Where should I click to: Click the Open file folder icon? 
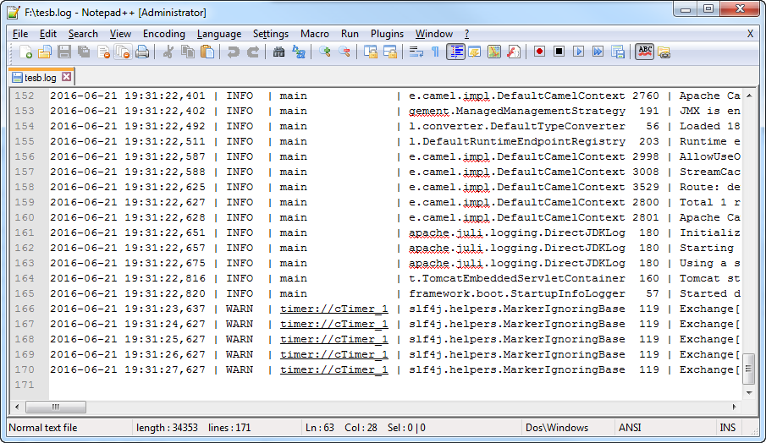(45, 52)
